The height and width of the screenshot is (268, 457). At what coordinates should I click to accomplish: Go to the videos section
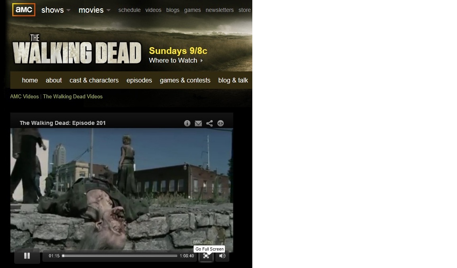coord(153,10)
